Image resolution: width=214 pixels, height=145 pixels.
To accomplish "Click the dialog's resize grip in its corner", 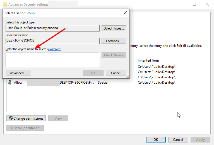I will pos(128,77).
